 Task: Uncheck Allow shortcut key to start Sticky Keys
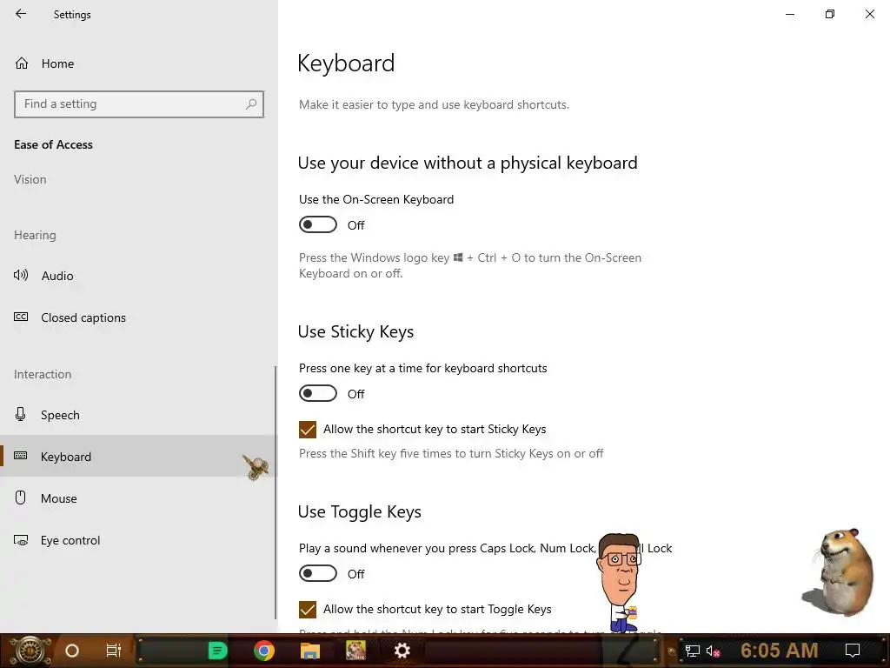click(x=308, y=430)
